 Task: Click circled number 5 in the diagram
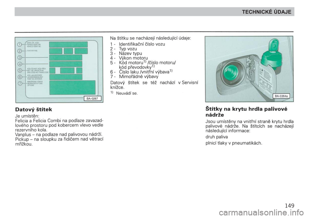(20, 70)
